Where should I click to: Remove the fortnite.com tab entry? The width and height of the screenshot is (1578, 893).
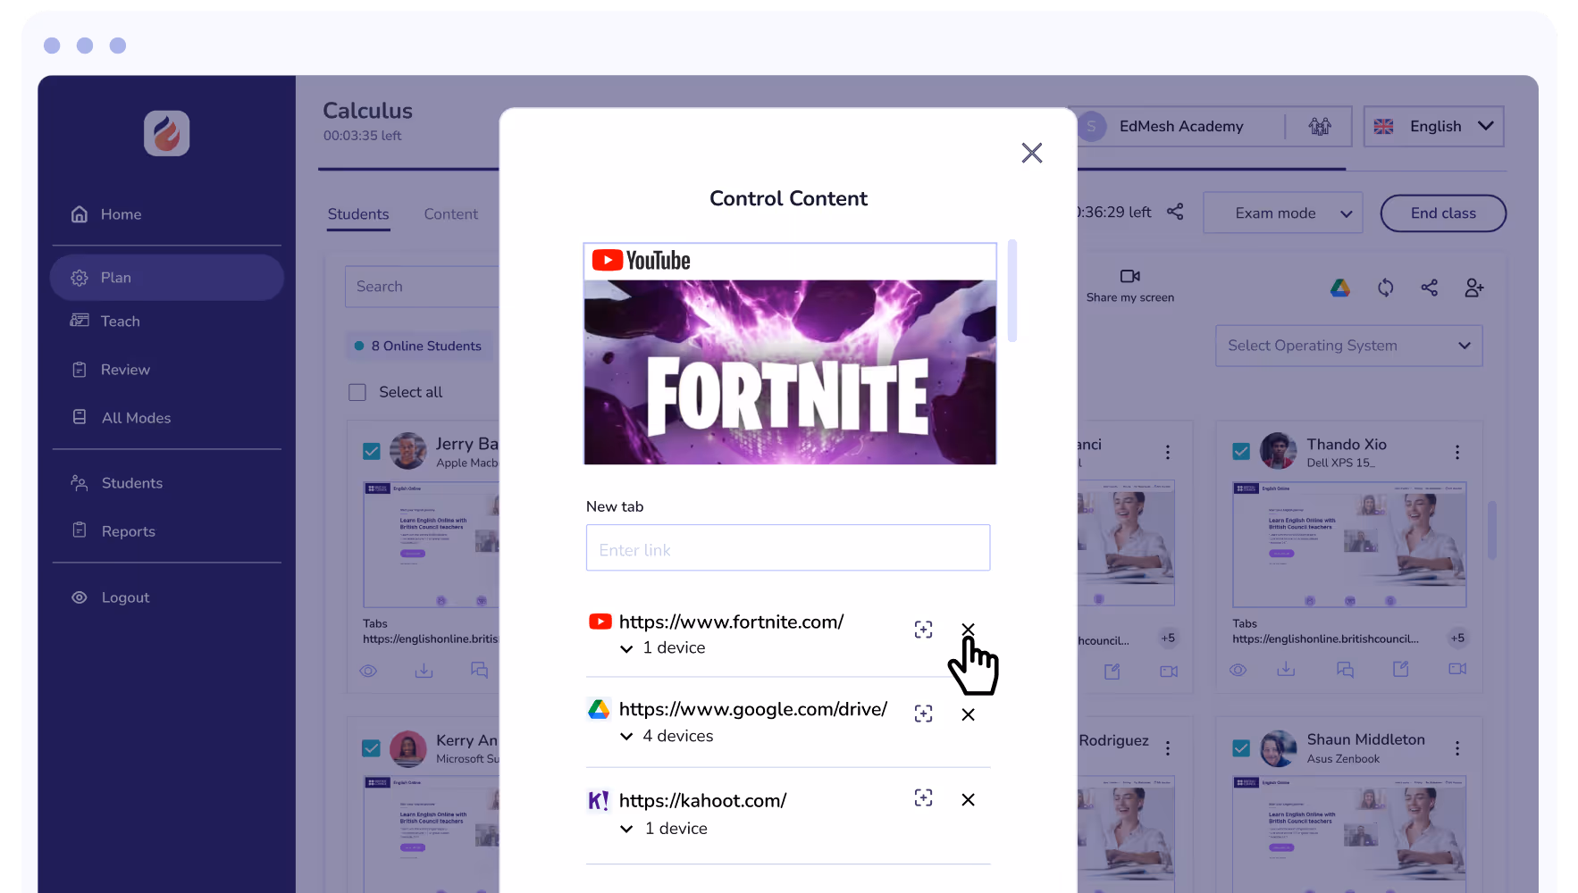click(968, 630)
